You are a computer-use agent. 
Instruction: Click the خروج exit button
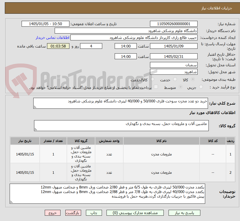tap(52, 213)
